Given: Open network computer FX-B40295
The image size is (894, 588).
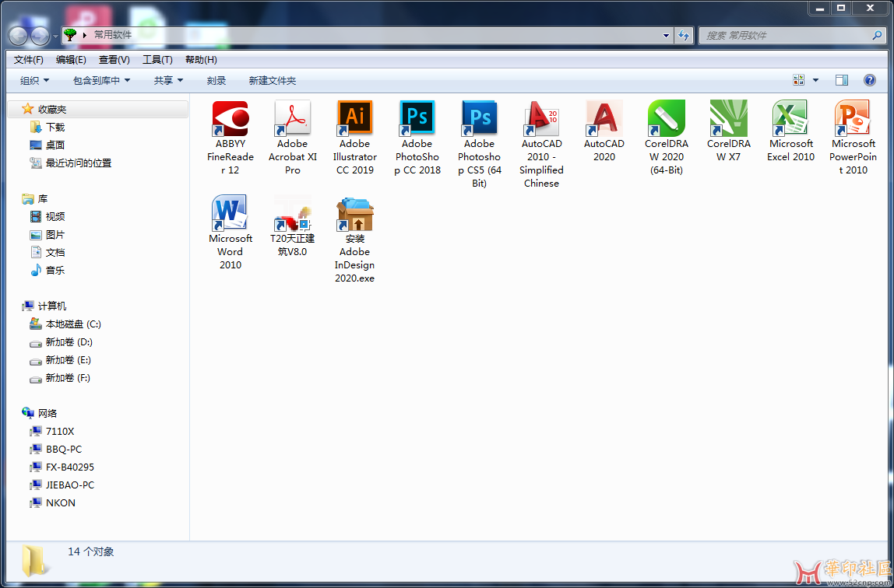Looking at the screenshot, I should point(70,467).
